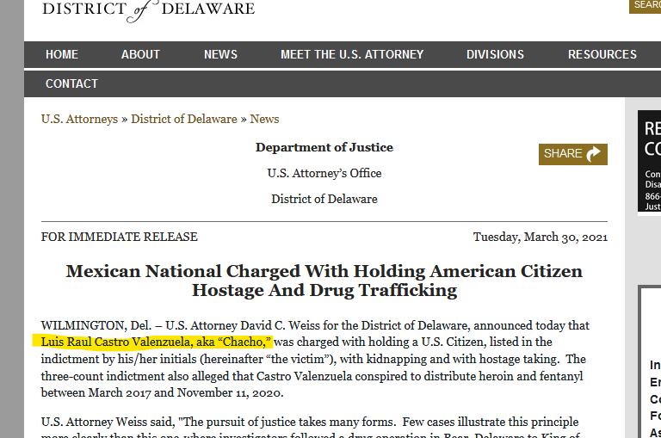Go to NEWS in the navigation bar
661x438 pixels.
point(220,54)
